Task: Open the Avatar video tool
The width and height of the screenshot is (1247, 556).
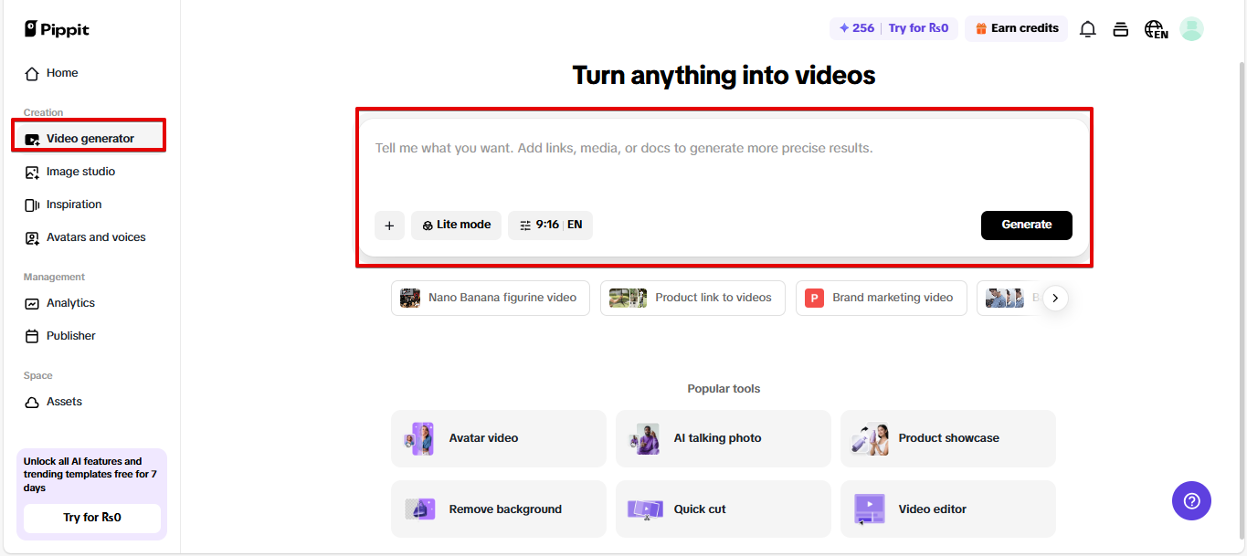Action: tap(498, 438)
